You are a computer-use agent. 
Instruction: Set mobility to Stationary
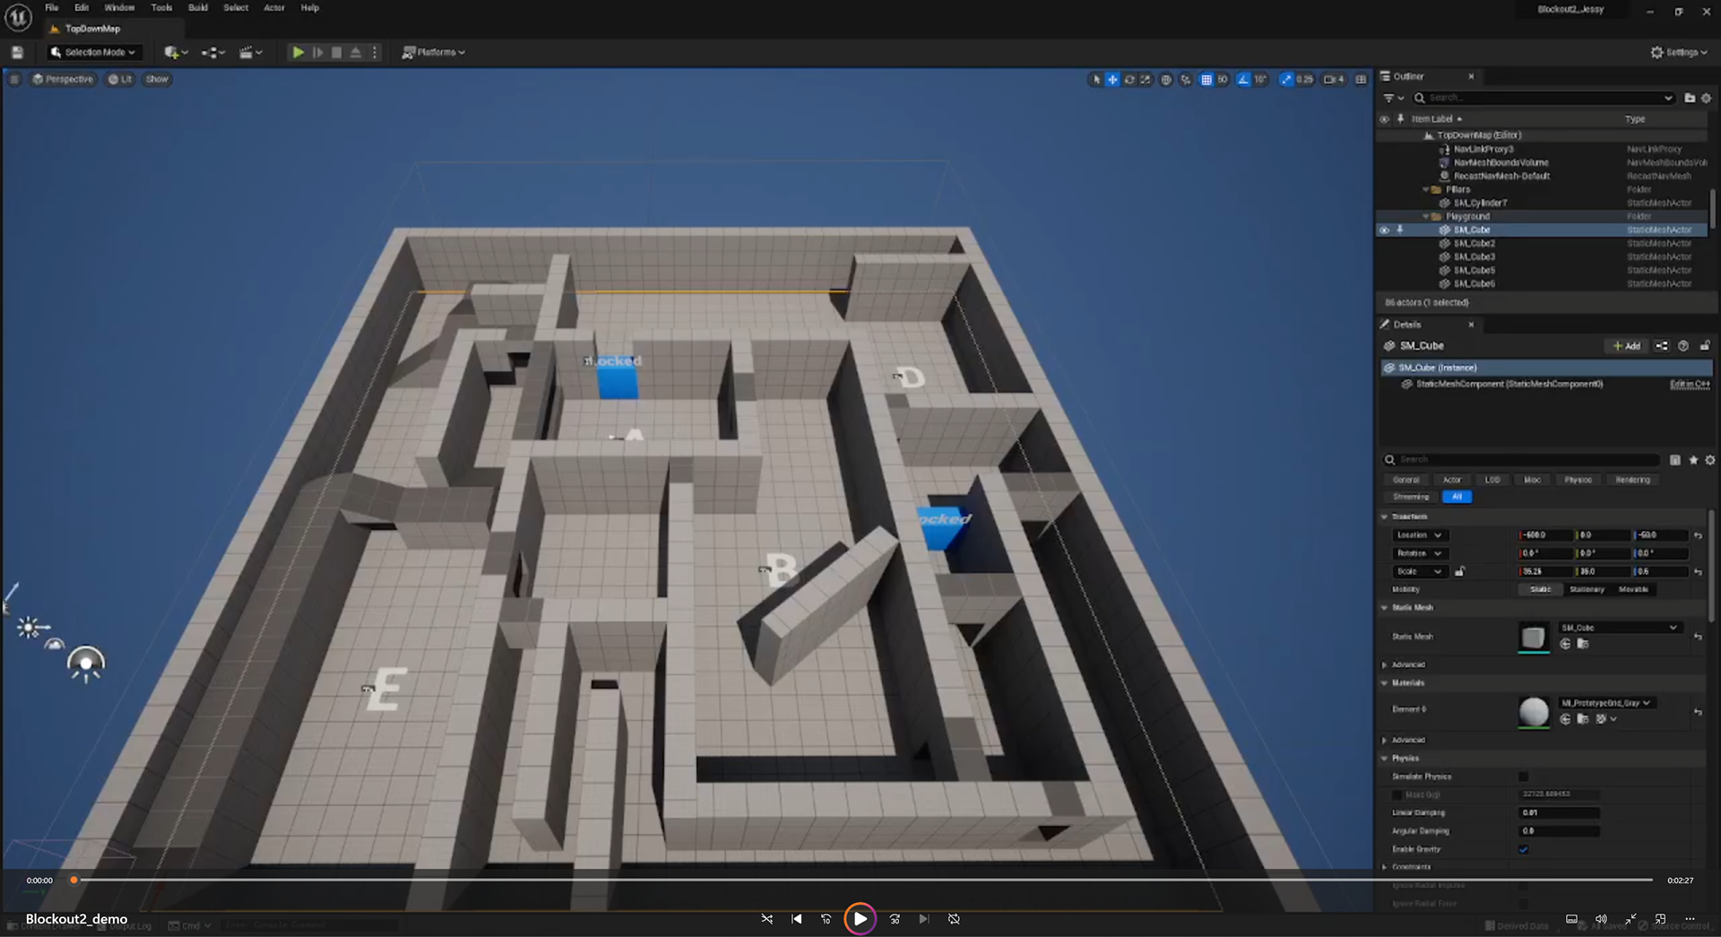pos(1587,589)
